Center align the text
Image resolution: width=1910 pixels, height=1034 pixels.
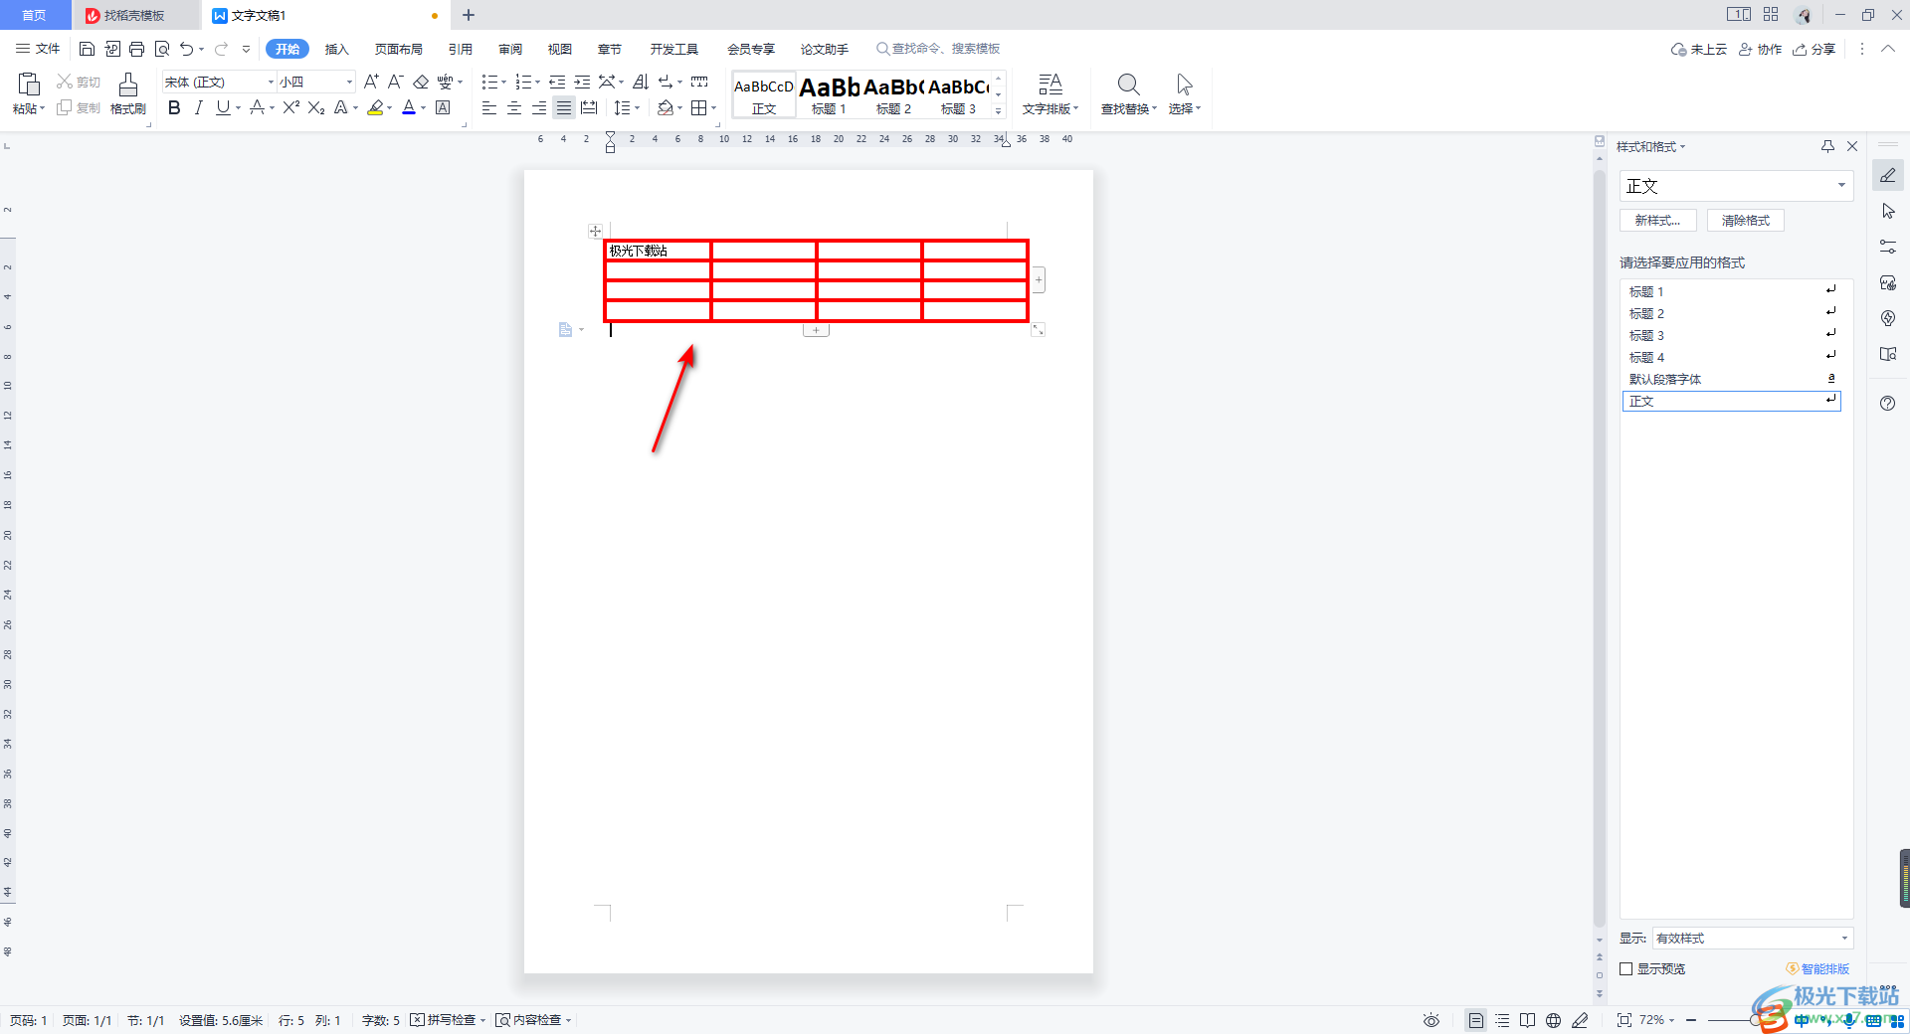[x=513, y=107]
